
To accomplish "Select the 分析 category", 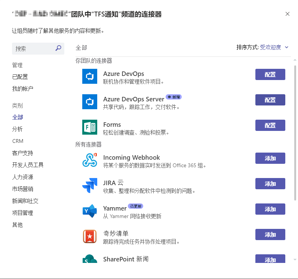I will point(17,129).
